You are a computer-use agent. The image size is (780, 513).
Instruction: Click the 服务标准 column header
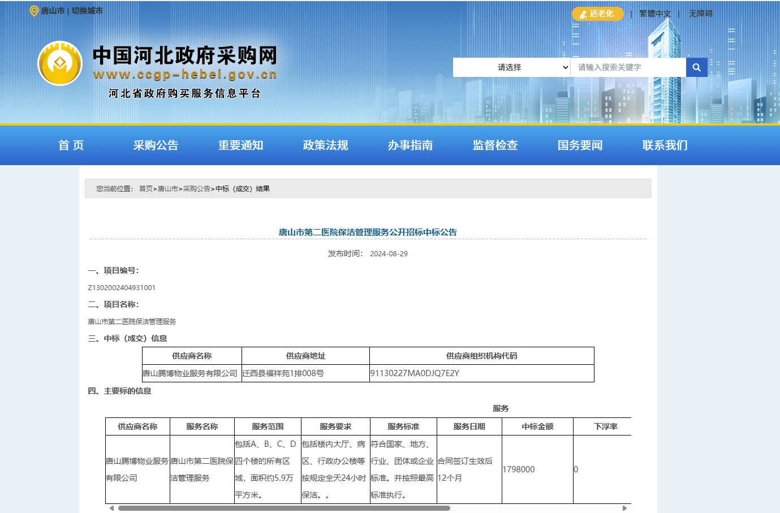pos(403,426)
